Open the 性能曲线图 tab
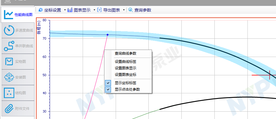 18,15
